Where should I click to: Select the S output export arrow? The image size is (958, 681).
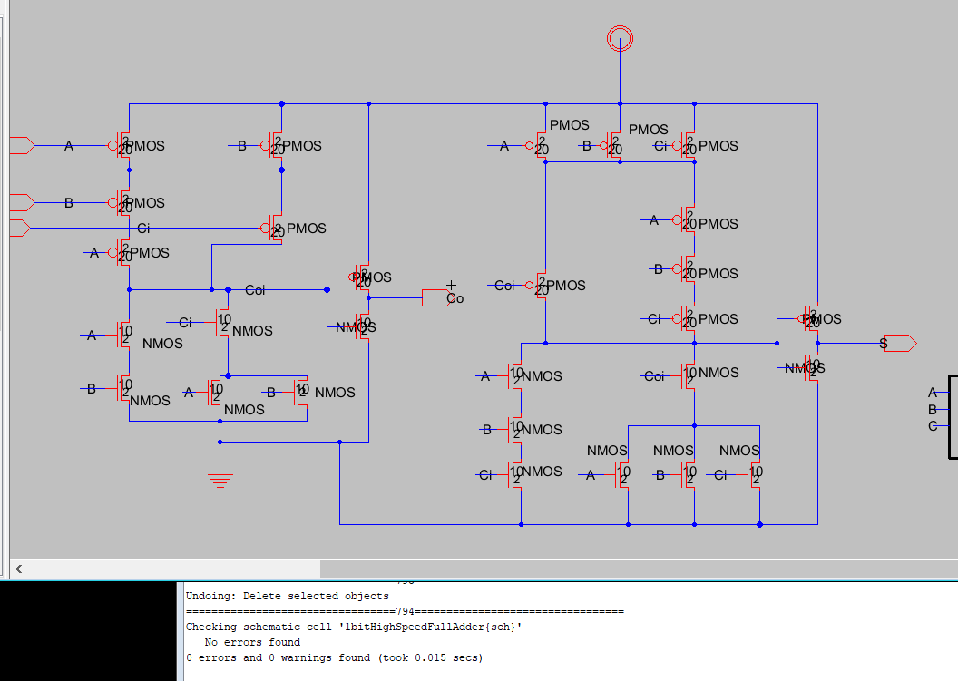(x=900, y=344)
